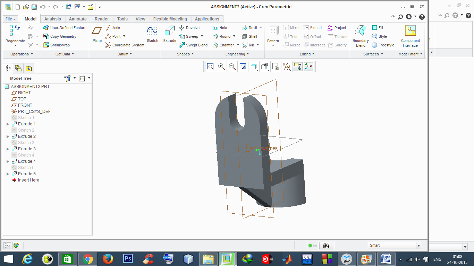Click the Shrinkwrap button
The image size is (474, 266).
57,45
